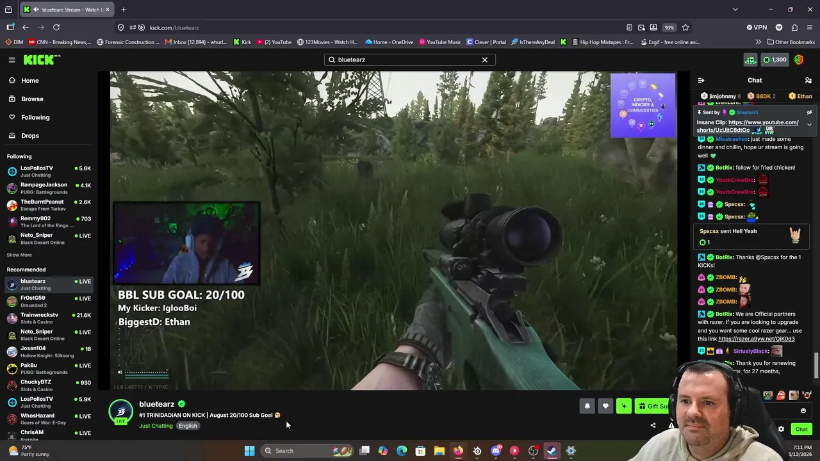This screenshot has height=461, width=820.
Task: Mute the stream with the volume icon
Action: tap(120, 372)
